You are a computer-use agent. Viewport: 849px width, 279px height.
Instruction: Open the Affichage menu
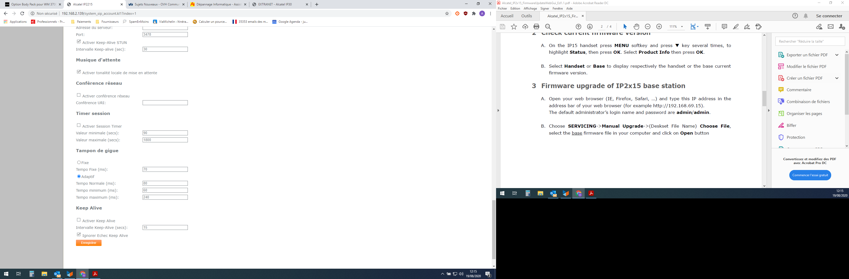point(530,9)
